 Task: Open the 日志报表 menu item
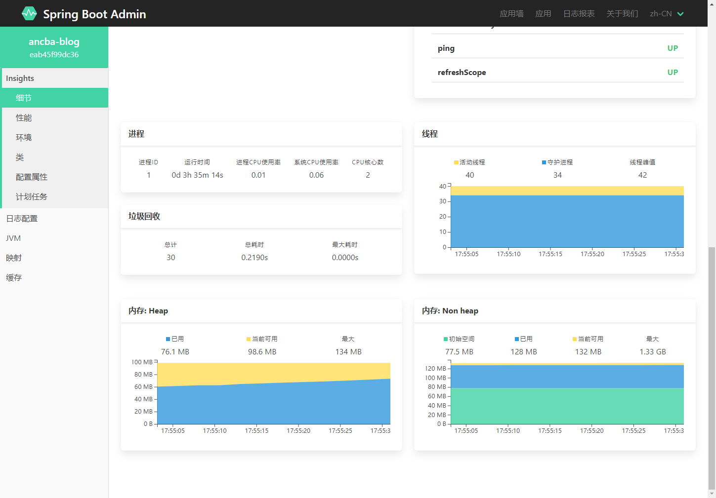579,14
